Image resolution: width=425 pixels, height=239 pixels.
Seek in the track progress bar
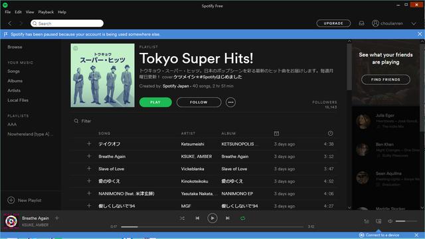[212, 226]
